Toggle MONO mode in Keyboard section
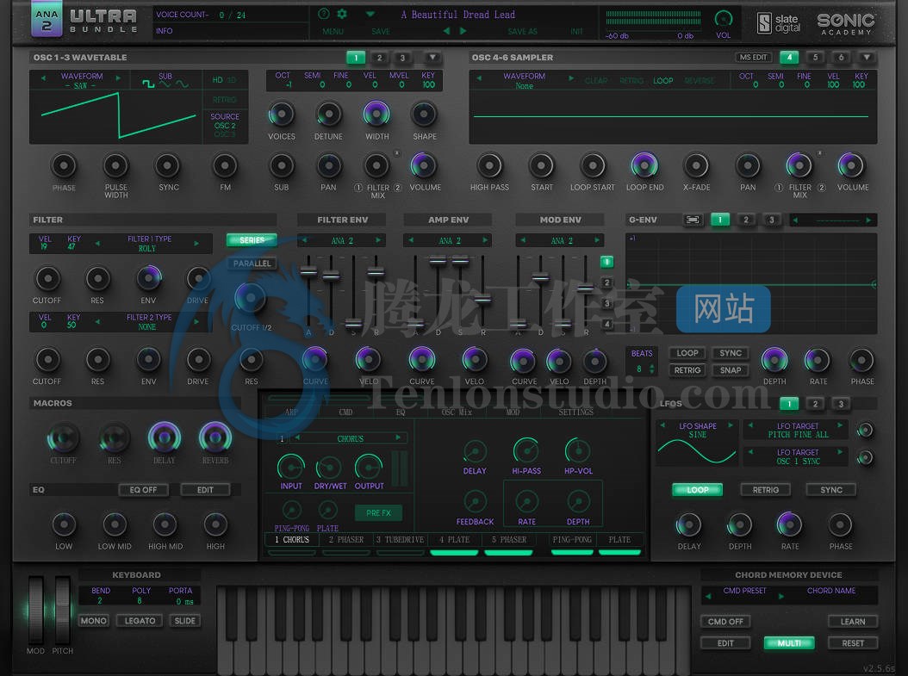The width and height of the screenshot is (908, 676). coord(93,620)
